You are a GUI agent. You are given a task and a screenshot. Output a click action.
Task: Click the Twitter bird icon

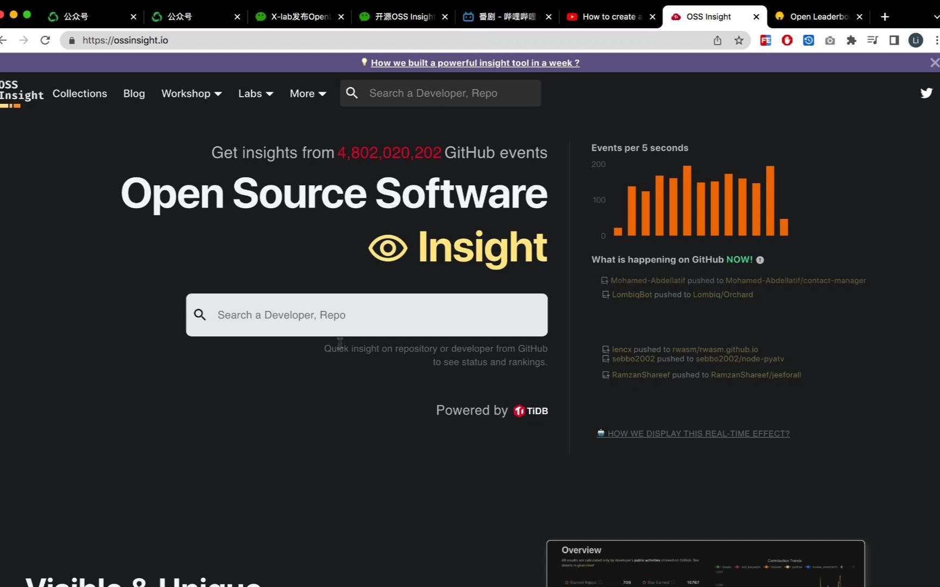926,93
